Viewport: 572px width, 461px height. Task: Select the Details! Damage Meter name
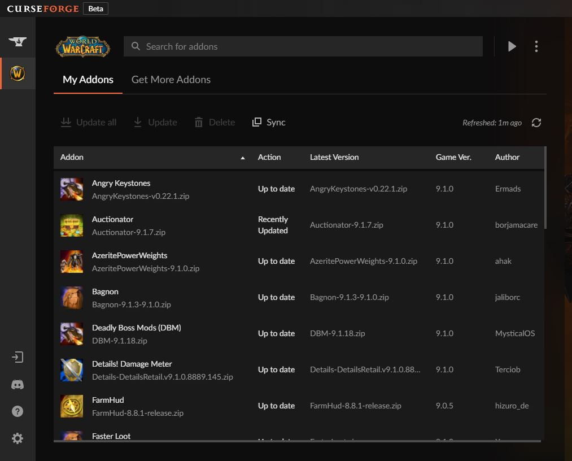(x=132, y=364)
